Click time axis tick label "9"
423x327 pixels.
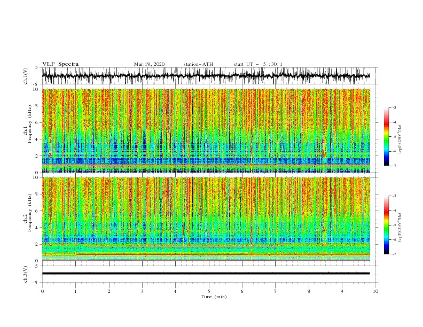click(x=342, y=291)
